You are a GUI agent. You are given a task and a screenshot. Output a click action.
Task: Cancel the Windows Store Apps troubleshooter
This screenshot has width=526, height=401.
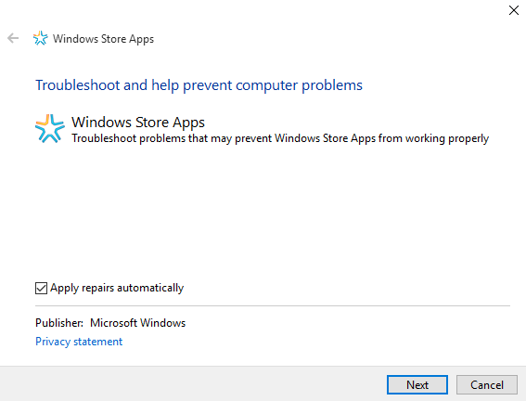coord(487,384)
